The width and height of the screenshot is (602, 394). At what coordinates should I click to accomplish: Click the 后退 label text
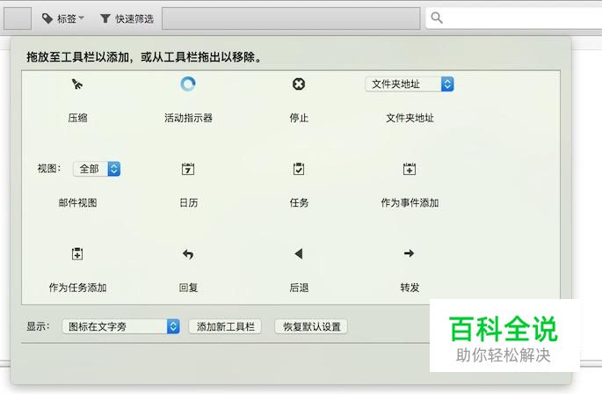point(299,288)
